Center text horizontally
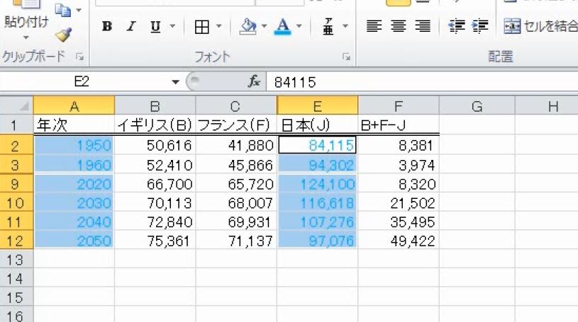This screenshot has height=322, width=578. [399, 25]
